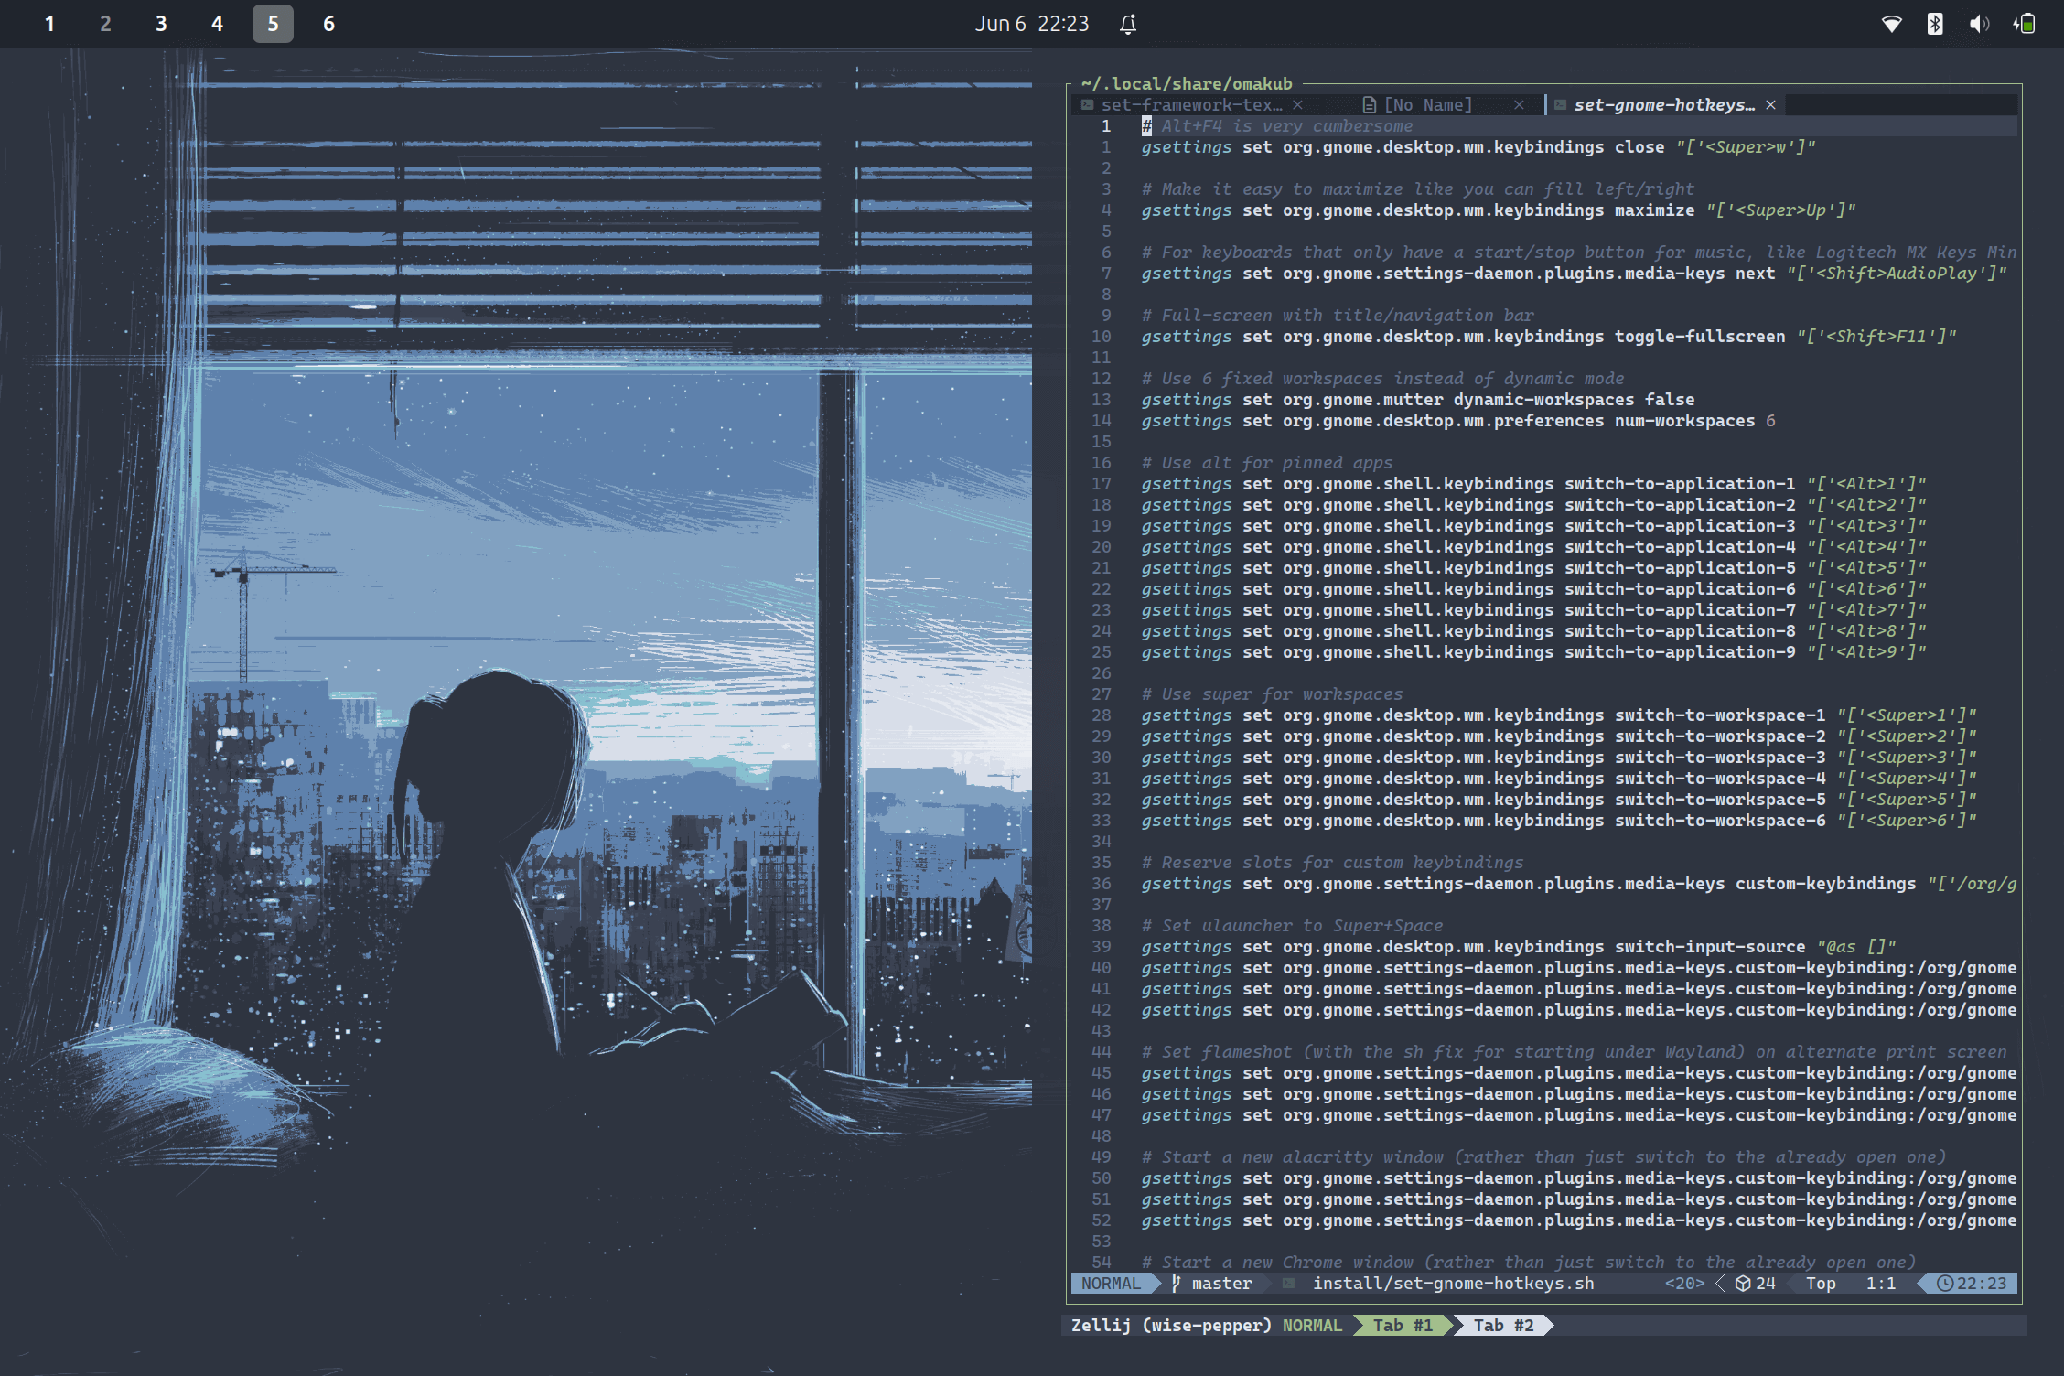This screenshot has width=2064, height=1376.
Task: Click the file icon on [No Name] tab
Action: [1369, 105]
